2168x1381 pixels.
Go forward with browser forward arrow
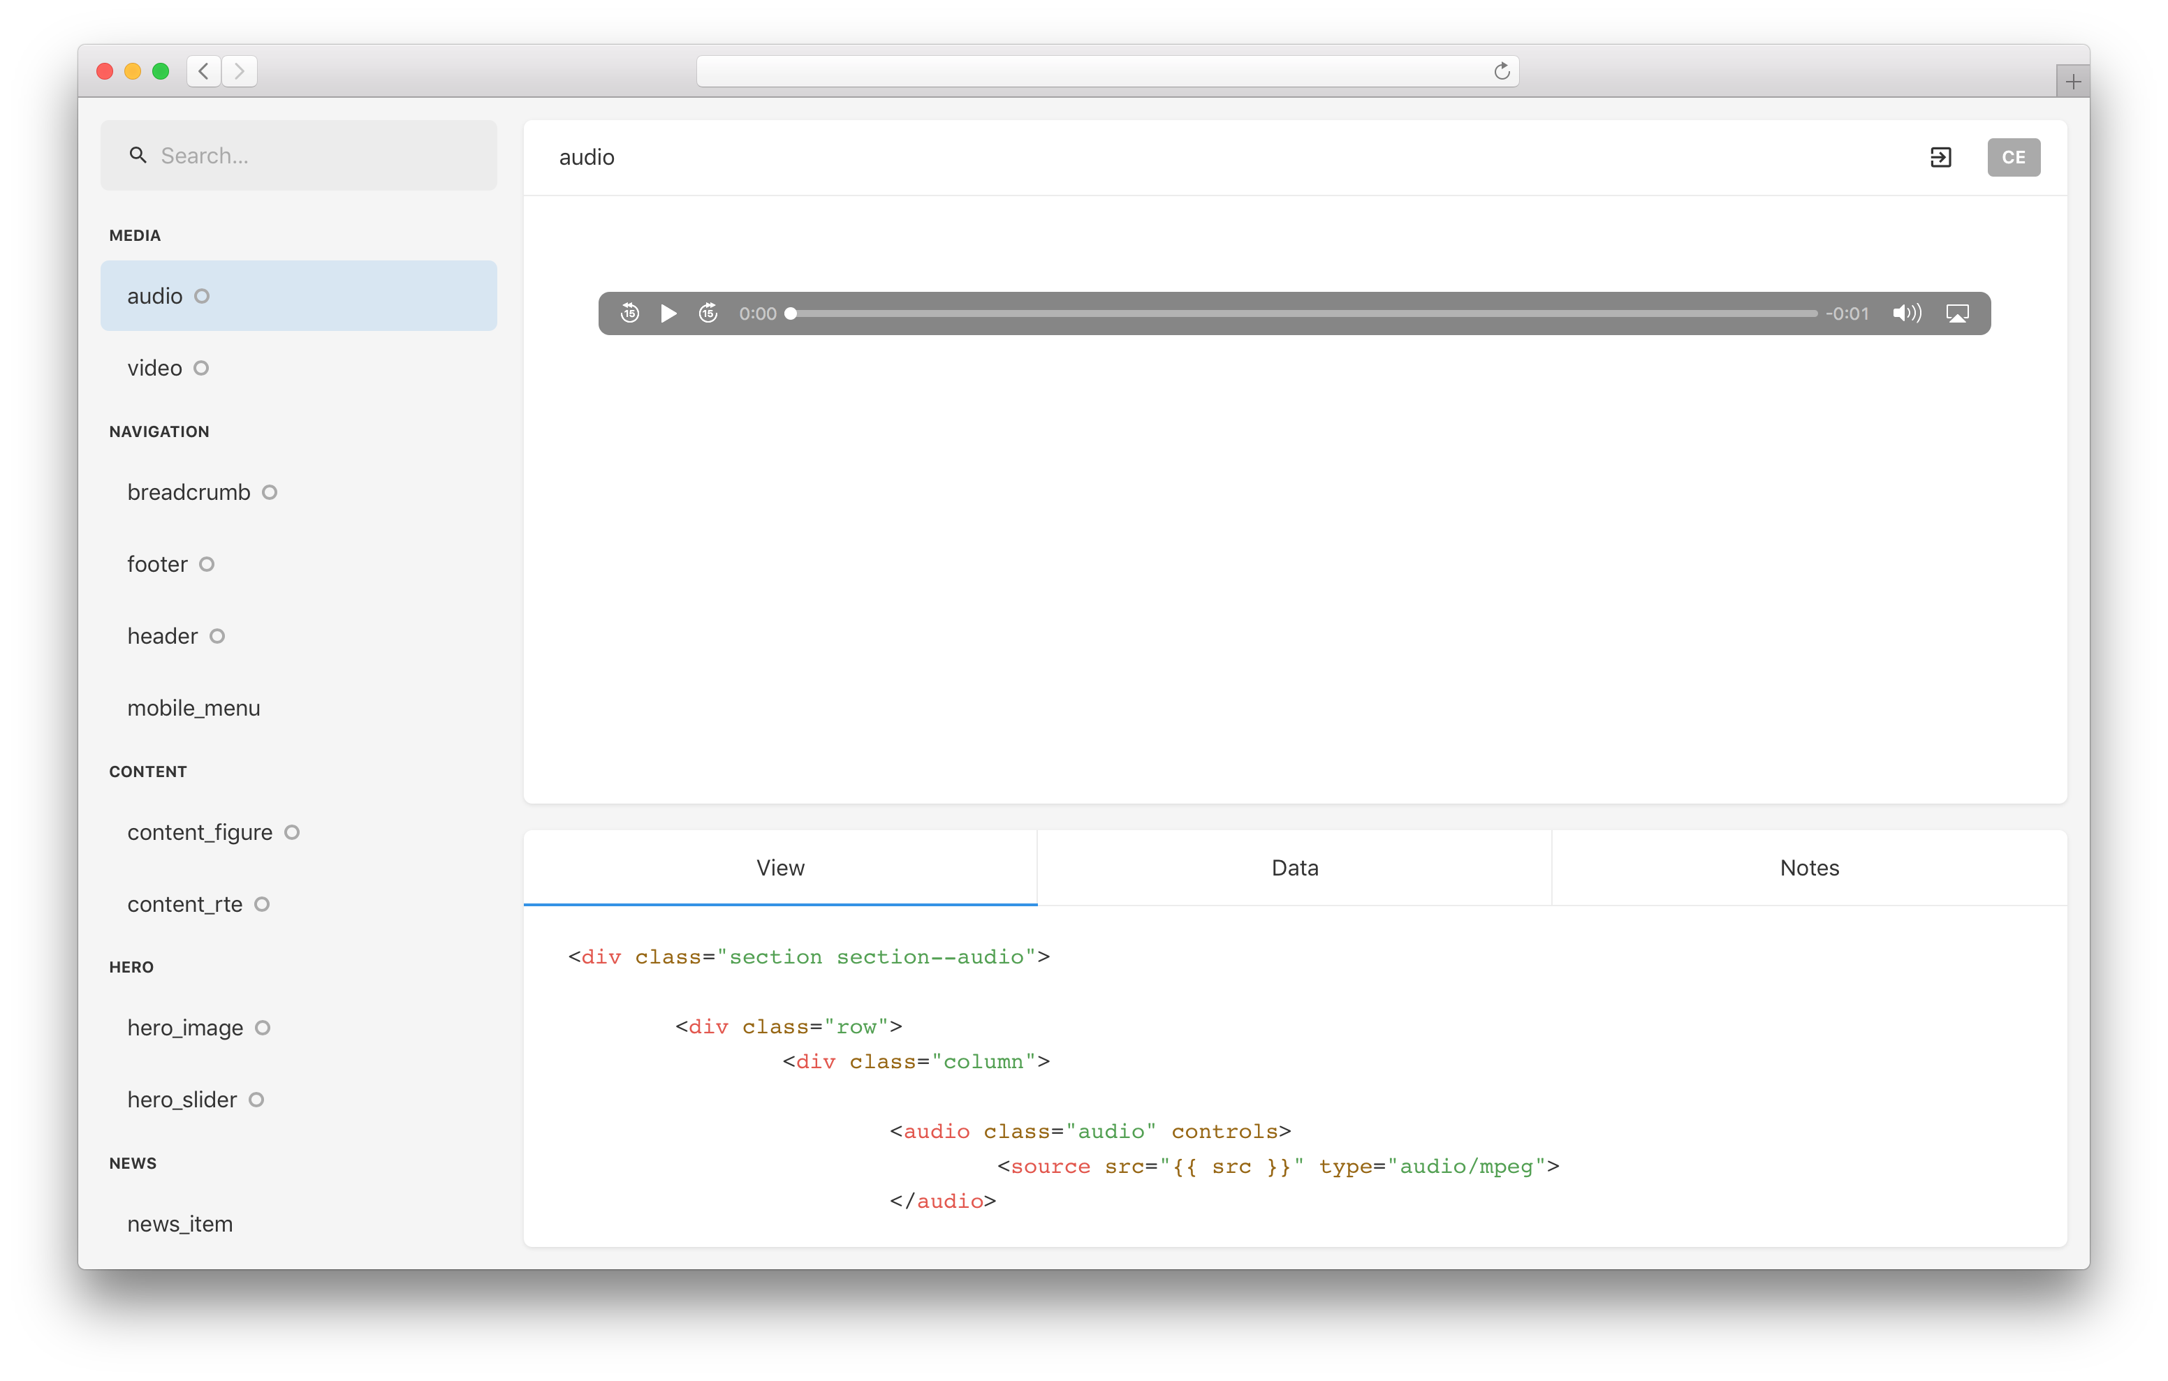coord(240,71)
